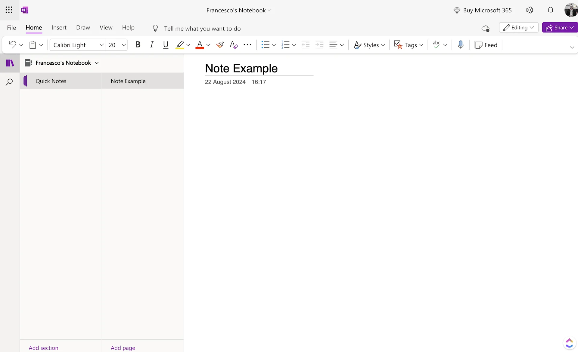Toggle bold formatting

pyautogui.click(x=138, y=44)
